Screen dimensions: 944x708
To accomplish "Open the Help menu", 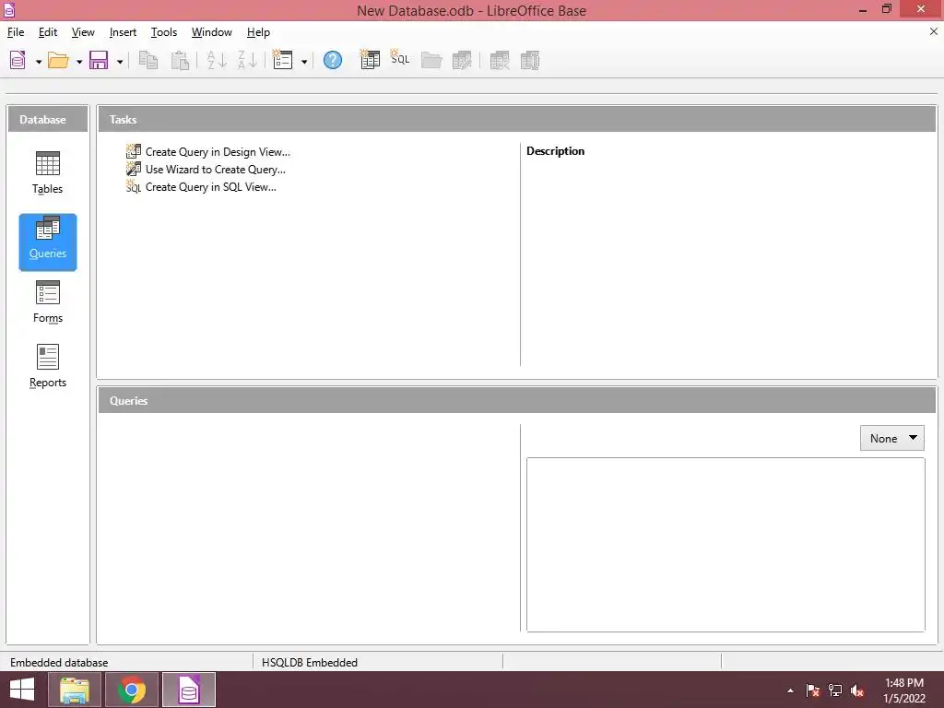I will (258, 32).
